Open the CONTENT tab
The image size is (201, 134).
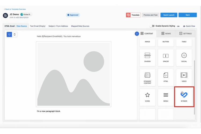tap(147, 33)
